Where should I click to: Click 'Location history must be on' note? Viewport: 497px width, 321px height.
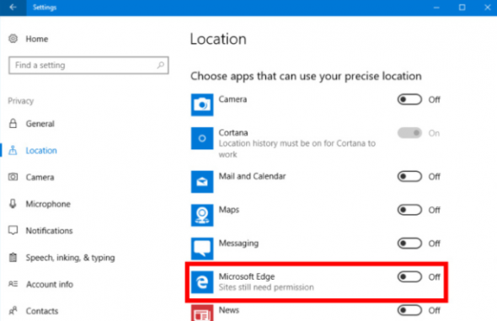[297, 148]
